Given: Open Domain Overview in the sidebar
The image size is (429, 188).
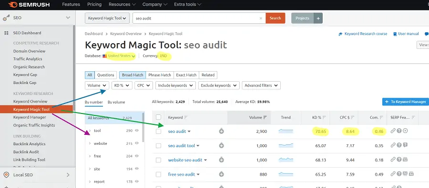Looking at the screenshot, I should coord(29,51).
